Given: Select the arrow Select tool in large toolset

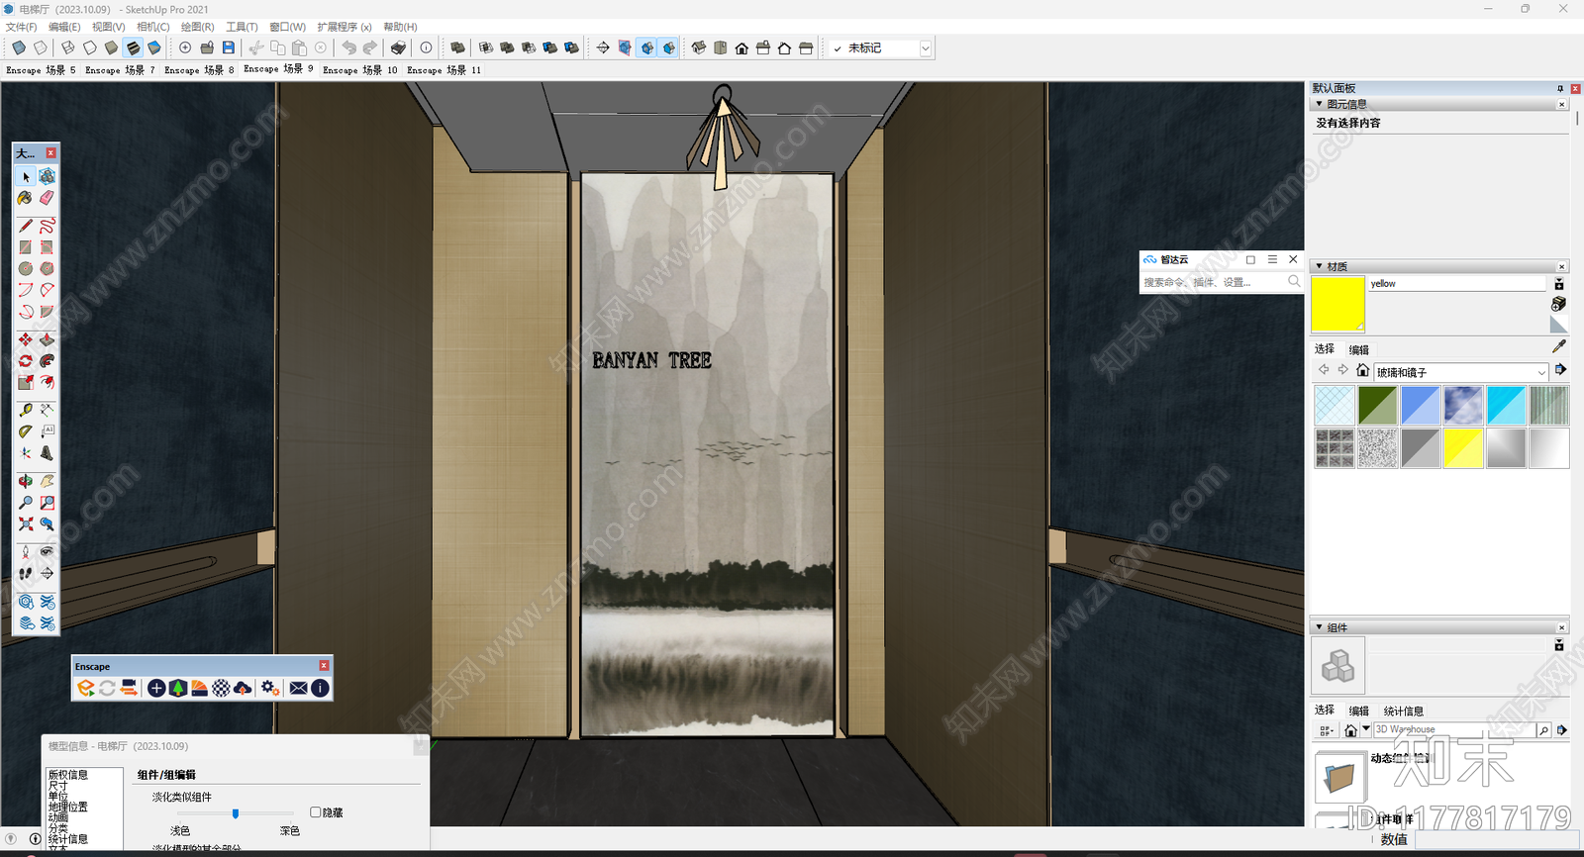Looking at the screenshot, I should coord(26,176).
